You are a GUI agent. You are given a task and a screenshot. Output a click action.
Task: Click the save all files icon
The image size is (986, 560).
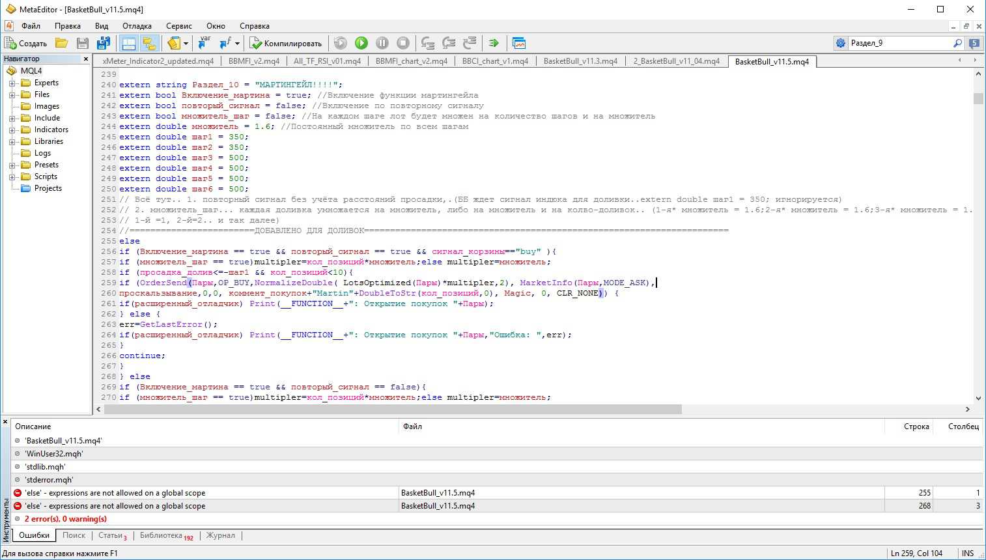click(103, 43)
